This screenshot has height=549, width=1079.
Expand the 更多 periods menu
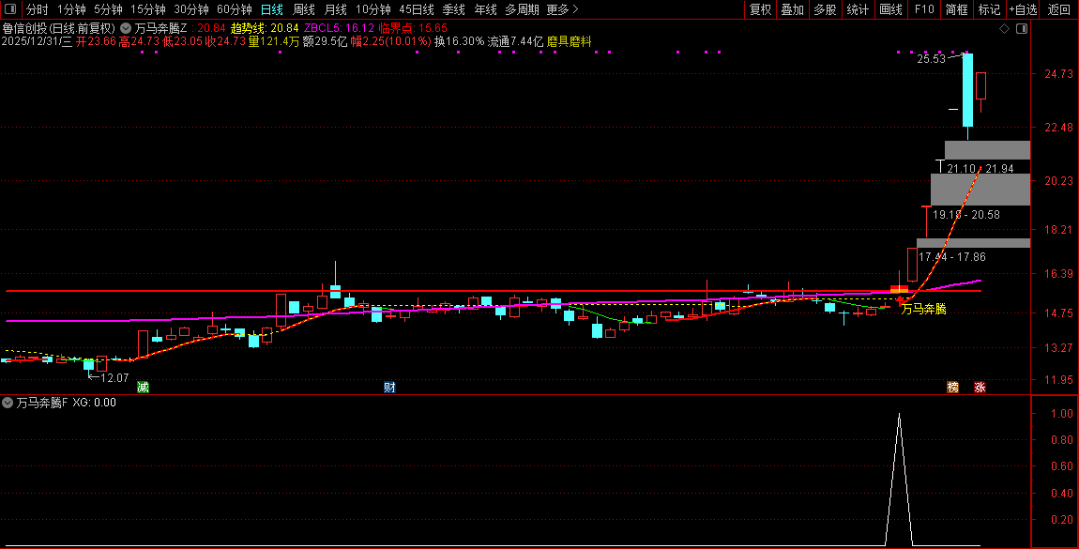click(562, 9)
